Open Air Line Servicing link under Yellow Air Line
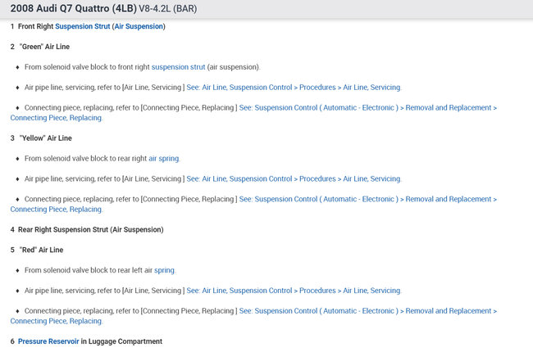 (x=294, y=178)
